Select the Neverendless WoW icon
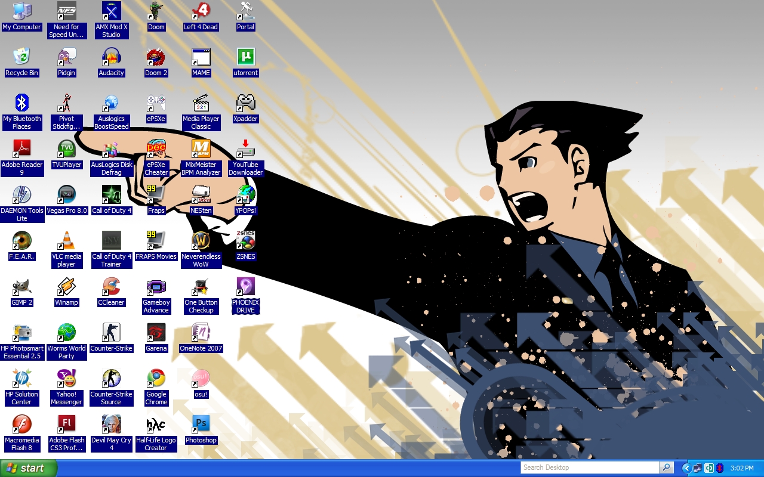The width and height of the screenshot is (764, 477). click(x=201, y=240)
